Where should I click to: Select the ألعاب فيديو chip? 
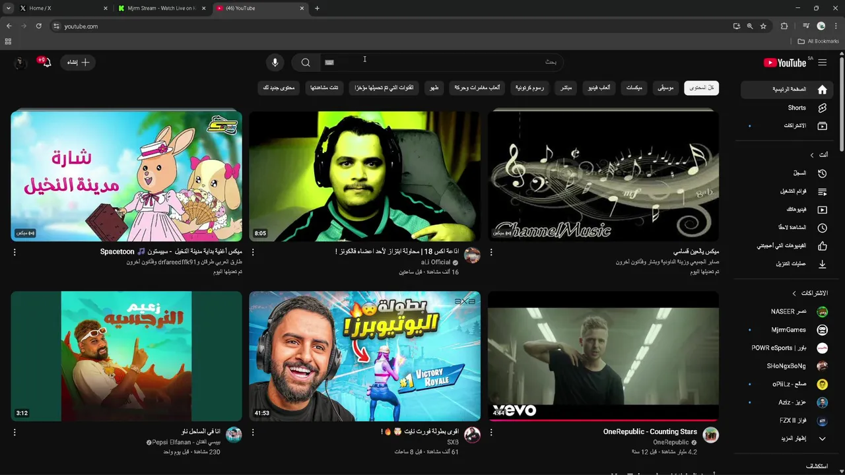point(599,88)
